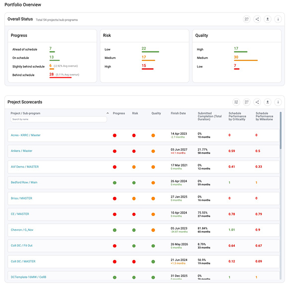Viewport: 288px width, 288px height.
Task: Sort by the Risk column header
Action: 135,113
